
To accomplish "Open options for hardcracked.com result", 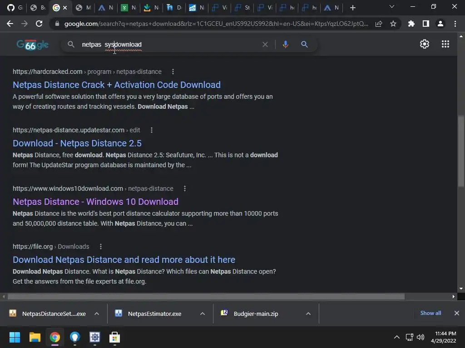I will tap(173, 72).
